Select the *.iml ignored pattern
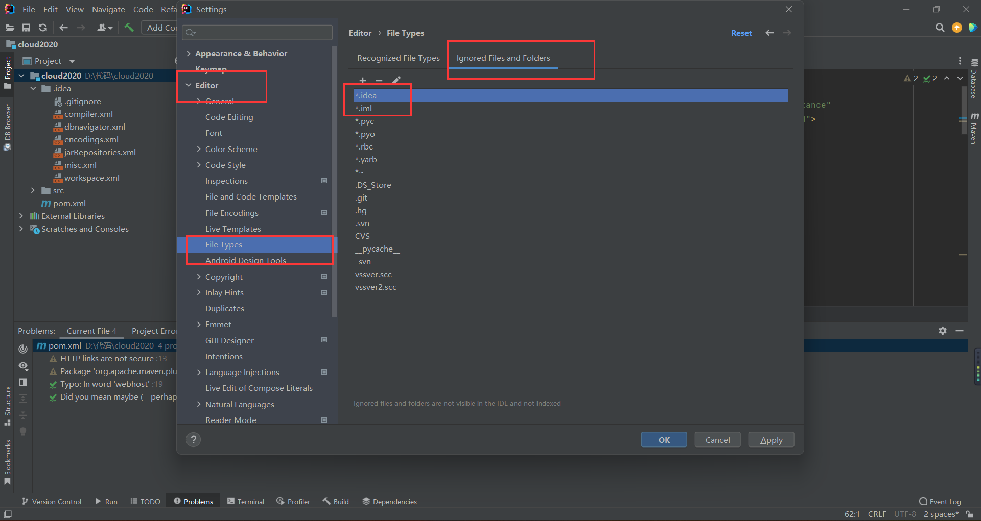This screenshot has width=981, height=521. point(571,108)
